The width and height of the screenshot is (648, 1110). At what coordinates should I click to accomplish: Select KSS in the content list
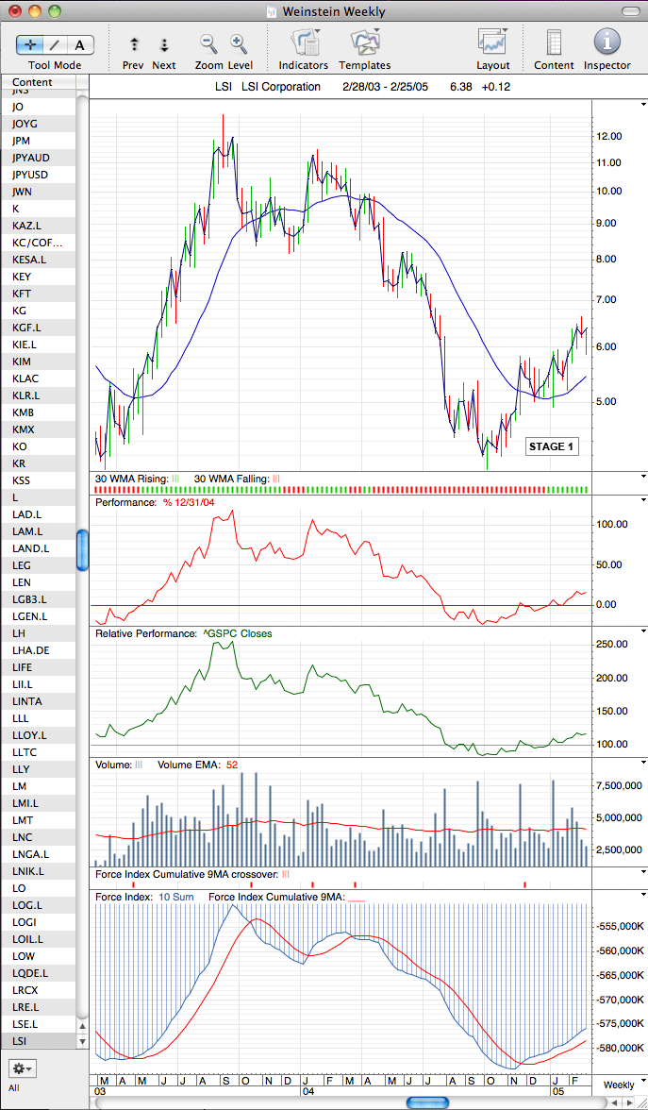point(38,480)
